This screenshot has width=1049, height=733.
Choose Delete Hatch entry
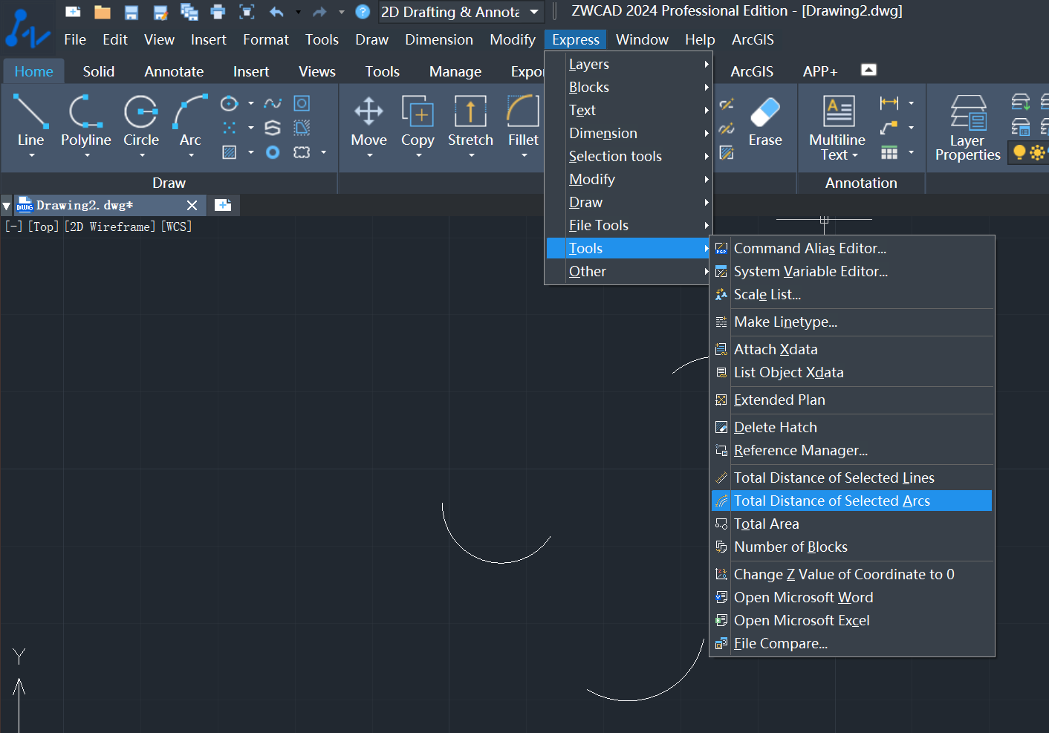pos(851,427)
